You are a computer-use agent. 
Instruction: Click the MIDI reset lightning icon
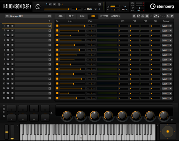[168, 16]
